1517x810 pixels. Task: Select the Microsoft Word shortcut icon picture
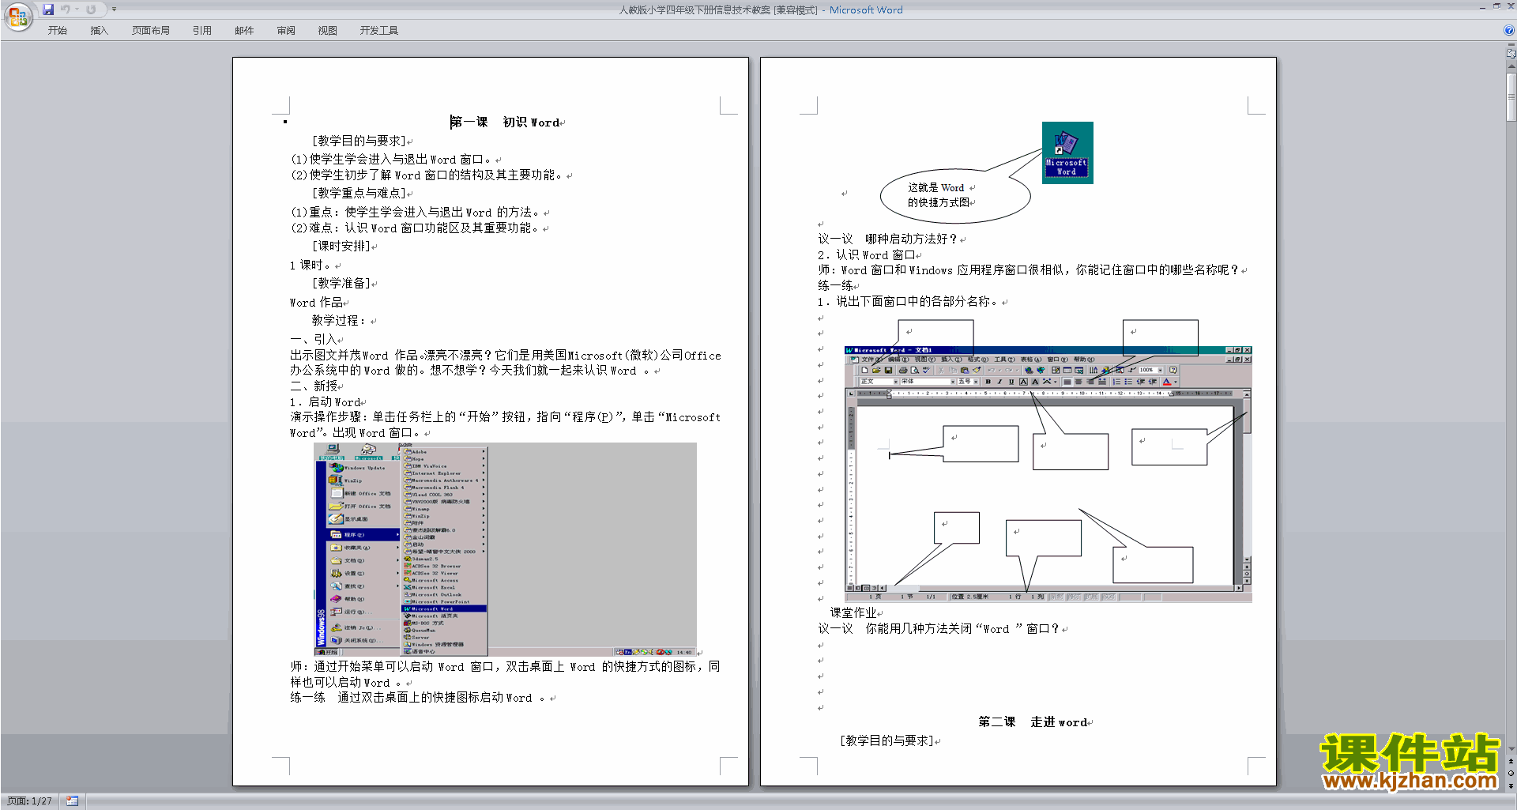pyautogui.click(x=1067, y=153)
